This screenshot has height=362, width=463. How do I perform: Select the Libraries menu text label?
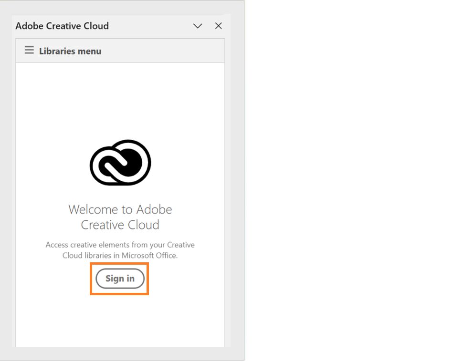coord(69,51)
